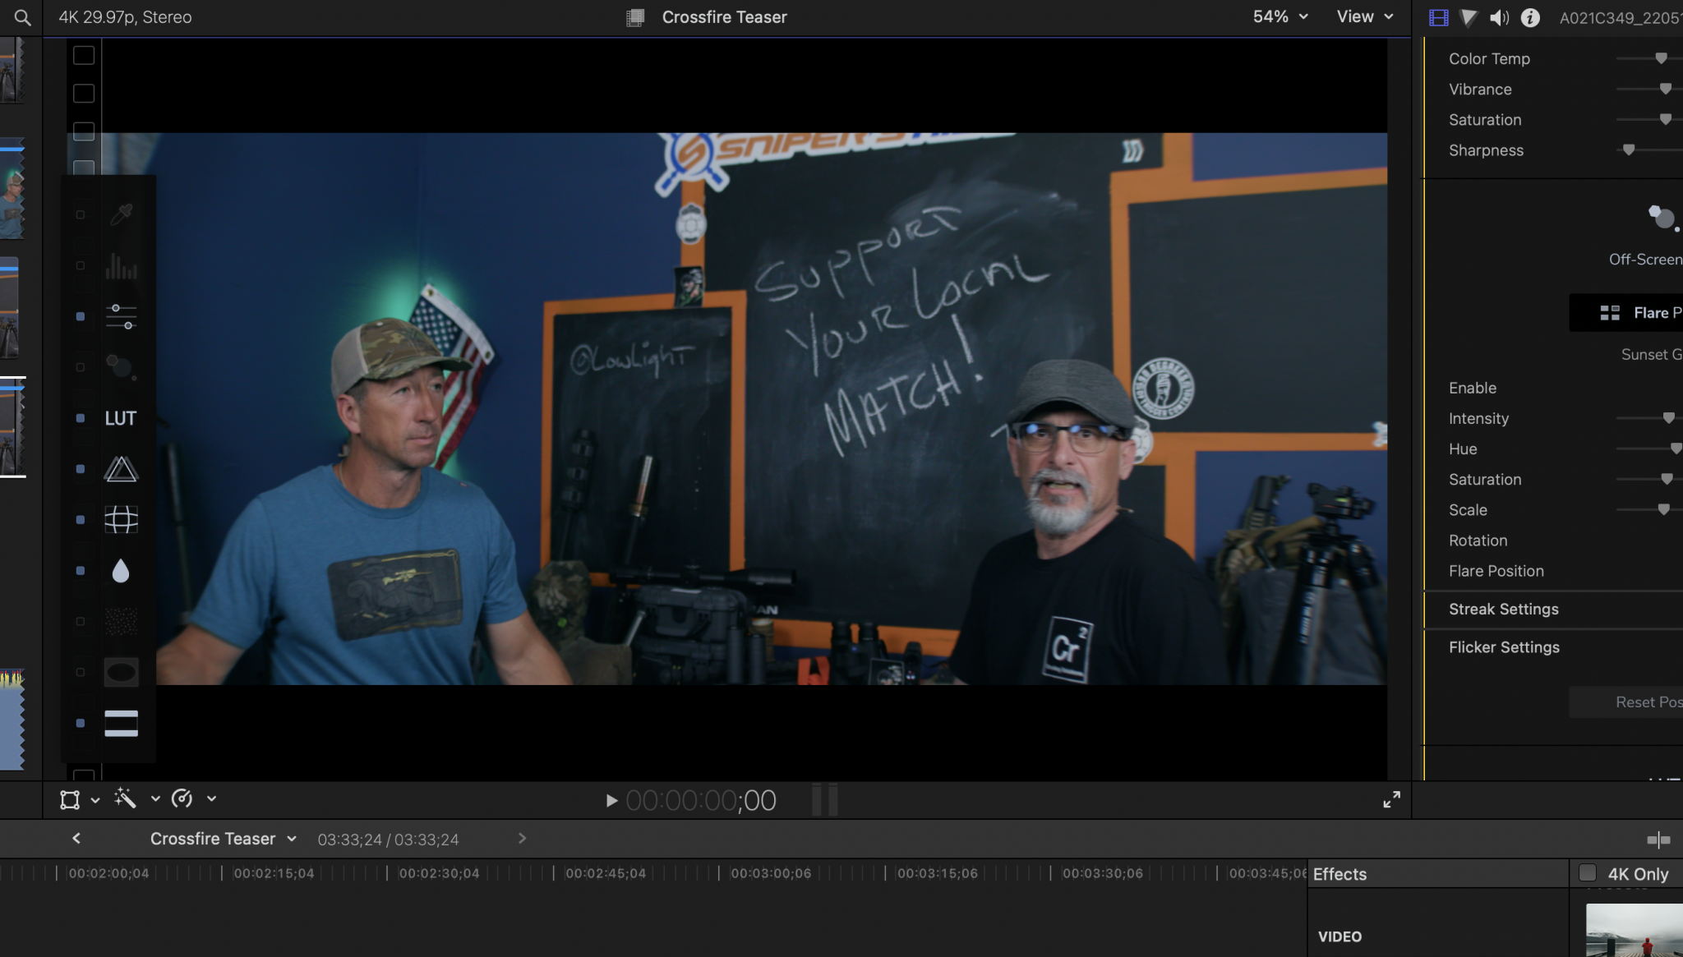Enable the oval vignette effect

point(81,673)
